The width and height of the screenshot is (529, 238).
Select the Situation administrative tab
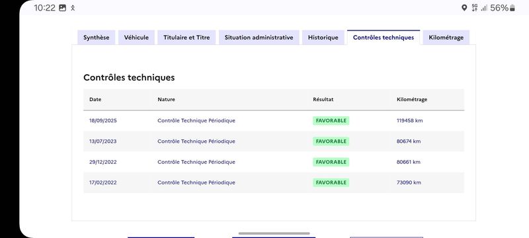pyautogui.click(x=259, y=38)
